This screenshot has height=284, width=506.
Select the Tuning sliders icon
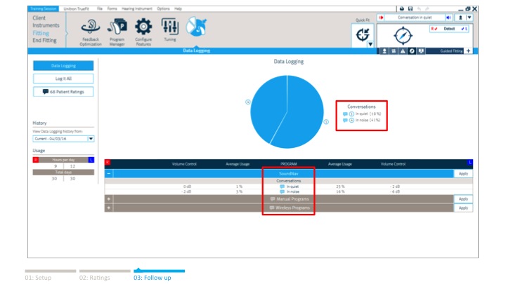(x=170, y=27)
